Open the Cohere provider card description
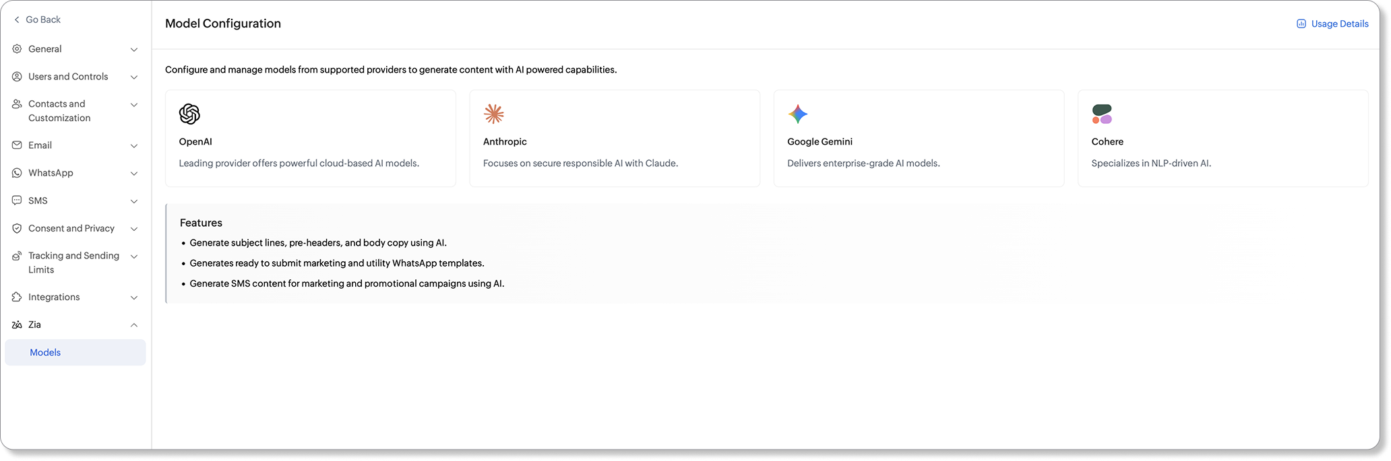1391x461 pixels. tap(1151, 163)
